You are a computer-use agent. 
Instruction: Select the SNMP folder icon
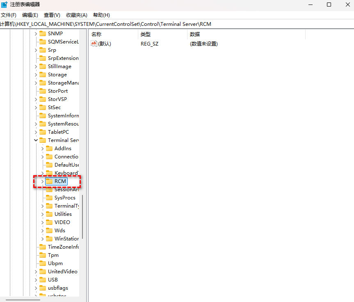(43, 34)
